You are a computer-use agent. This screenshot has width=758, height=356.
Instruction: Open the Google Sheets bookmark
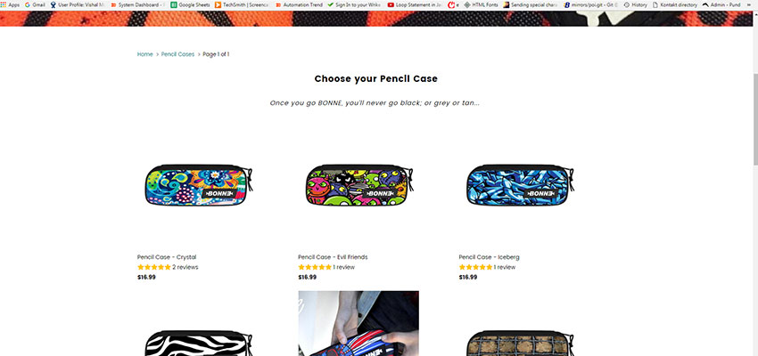(190, 4)
